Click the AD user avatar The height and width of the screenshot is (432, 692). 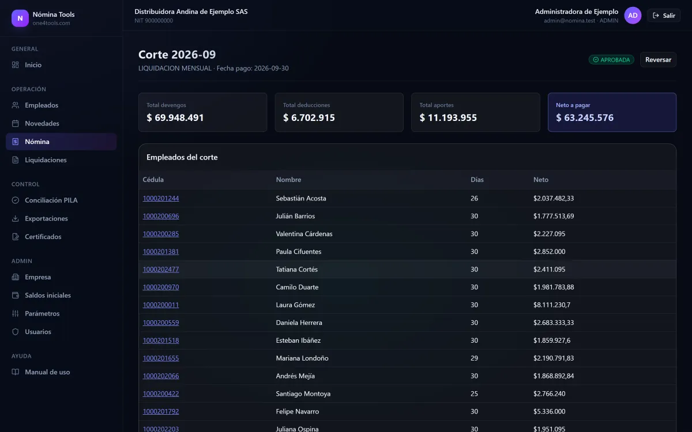pos(633,16)
